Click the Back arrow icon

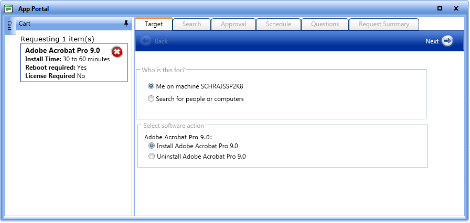pyautogui.click(x=146, y=41)
